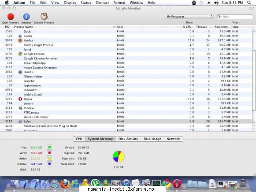Open the filter search options magnifier
This screenshot has height=192, width=256.
click(219, 17)
